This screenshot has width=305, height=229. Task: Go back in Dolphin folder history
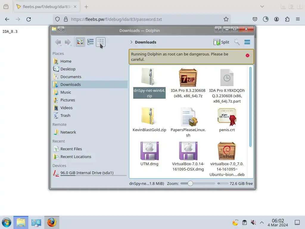coord(58,42)
